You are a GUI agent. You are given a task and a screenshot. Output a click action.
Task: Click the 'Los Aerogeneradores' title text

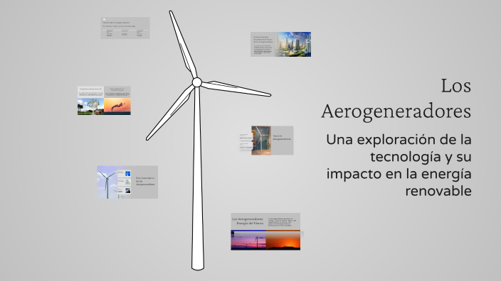pyautogui.click(x=396, y=99)
